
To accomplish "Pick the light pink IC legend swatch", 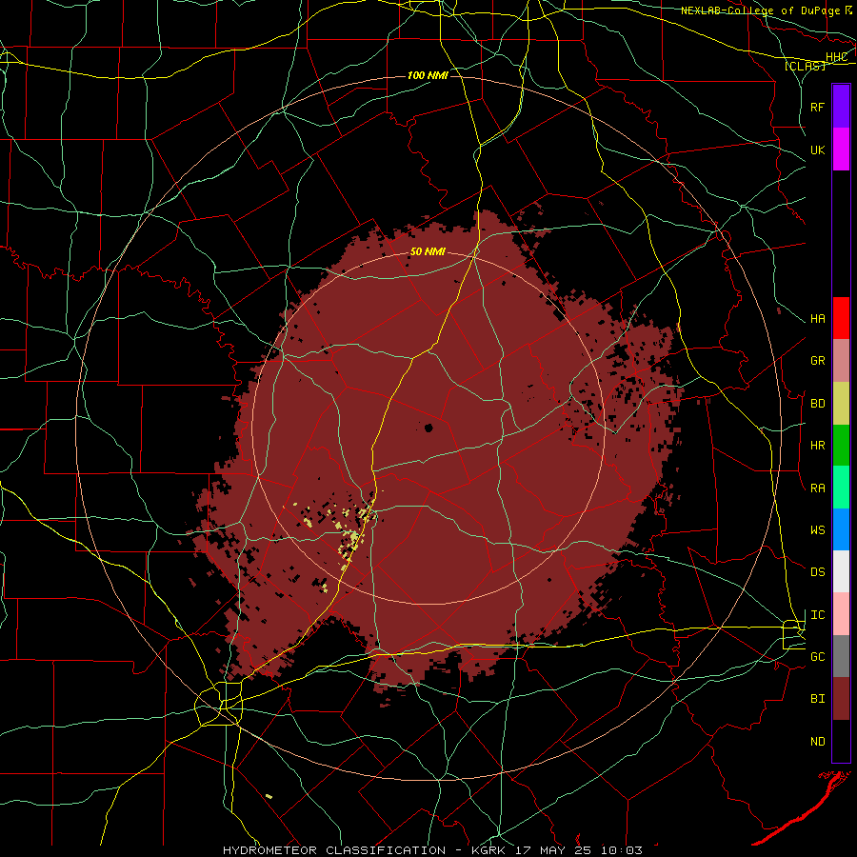I will click(x=841, y=614).
